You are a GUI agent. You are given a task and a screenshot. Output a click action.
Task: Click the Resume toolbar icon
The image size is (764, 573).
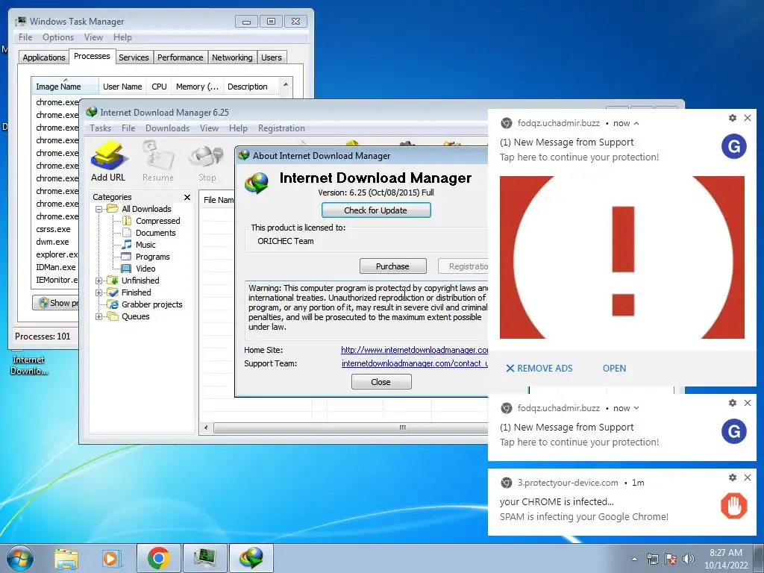pyautogui.click(x=158, y=161)
